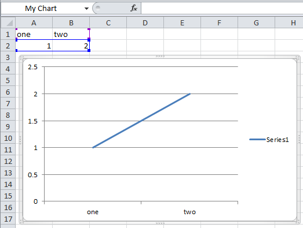Image resolution: width=303 pixels, height=228 pixels.
Task: Click cell B2 containing value 2
Action: (x=71, y=46)
